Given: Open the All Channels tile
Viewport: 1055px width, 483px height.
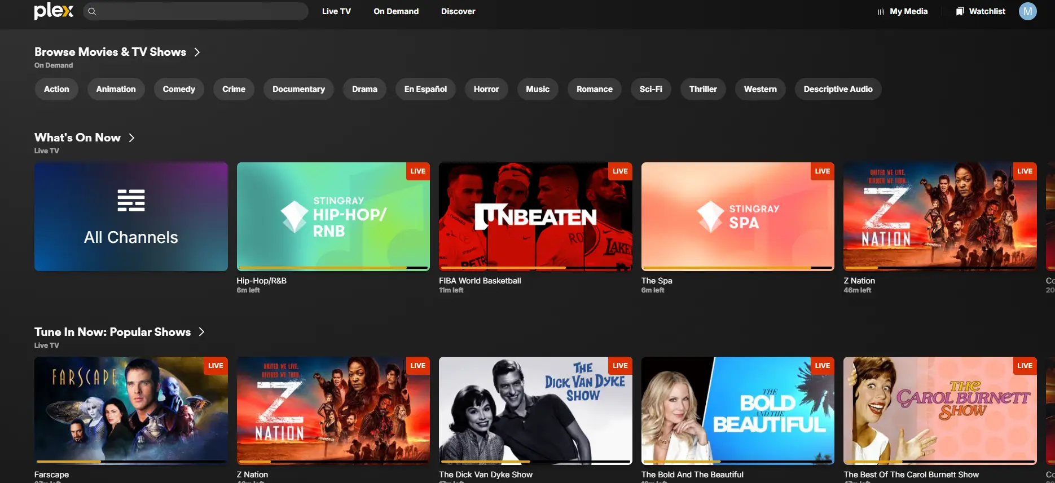Looking at the screenshot, I should (131, 216).
